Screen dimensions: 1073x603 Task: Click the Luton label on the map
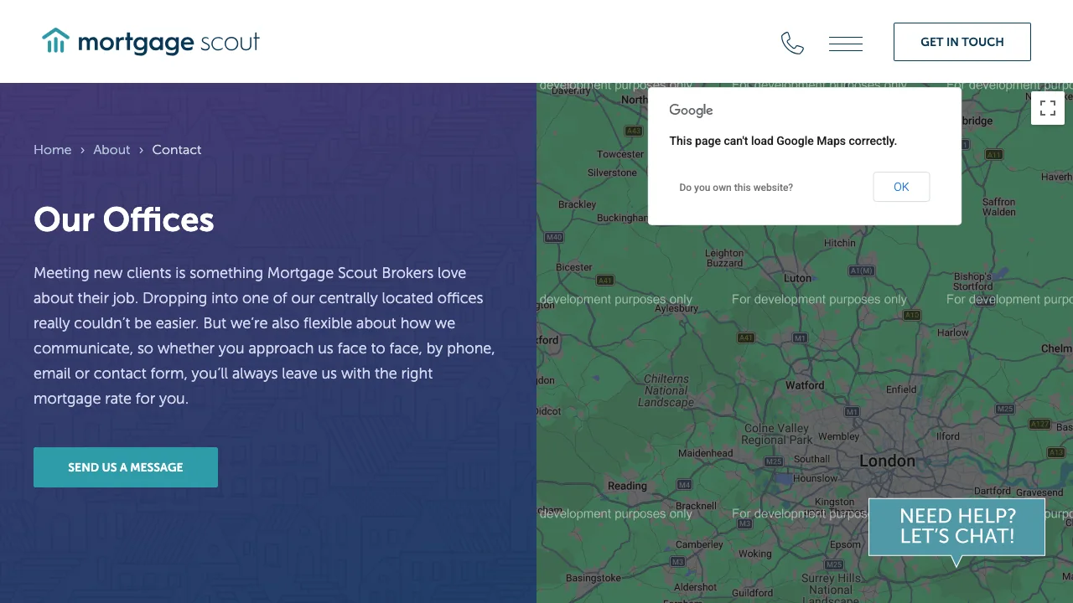(797, 277)
